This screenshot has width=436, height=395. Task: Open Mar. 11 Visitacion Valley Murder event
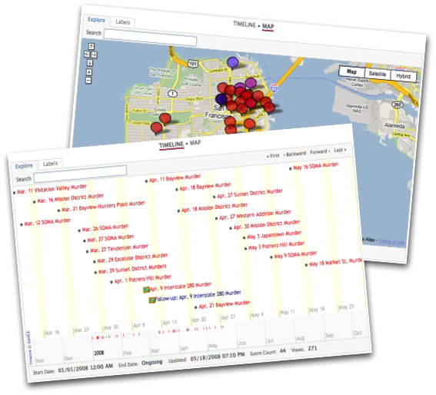tap(52, 189)
